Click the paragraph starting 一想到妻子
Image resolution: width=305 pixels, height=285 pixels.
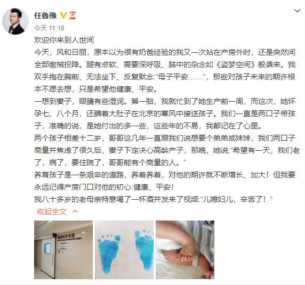click(165, 113)
